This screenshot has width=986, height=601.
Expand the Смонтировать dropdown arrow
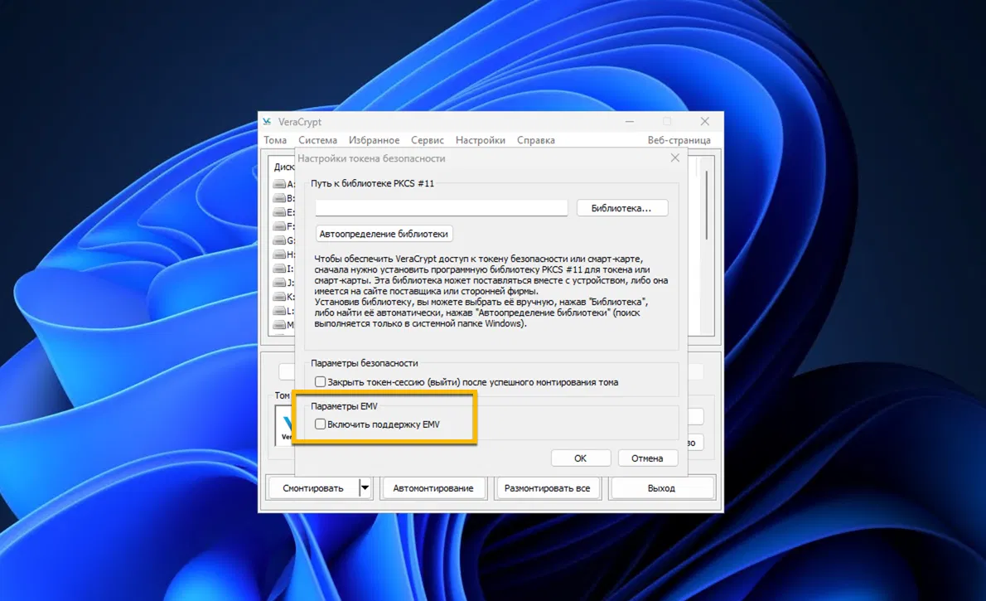click(365, 488)
